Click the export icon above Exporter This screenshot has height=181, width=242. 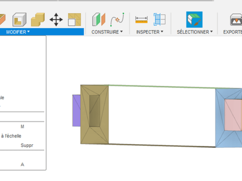click(236, 19)
